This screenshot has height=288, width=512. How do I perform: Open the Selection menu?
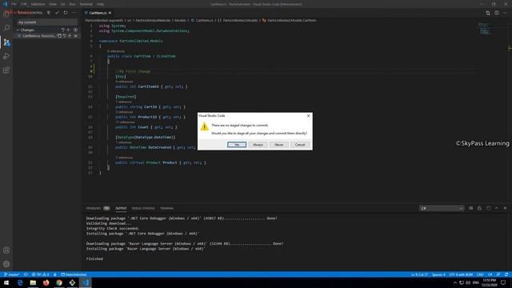38,4
